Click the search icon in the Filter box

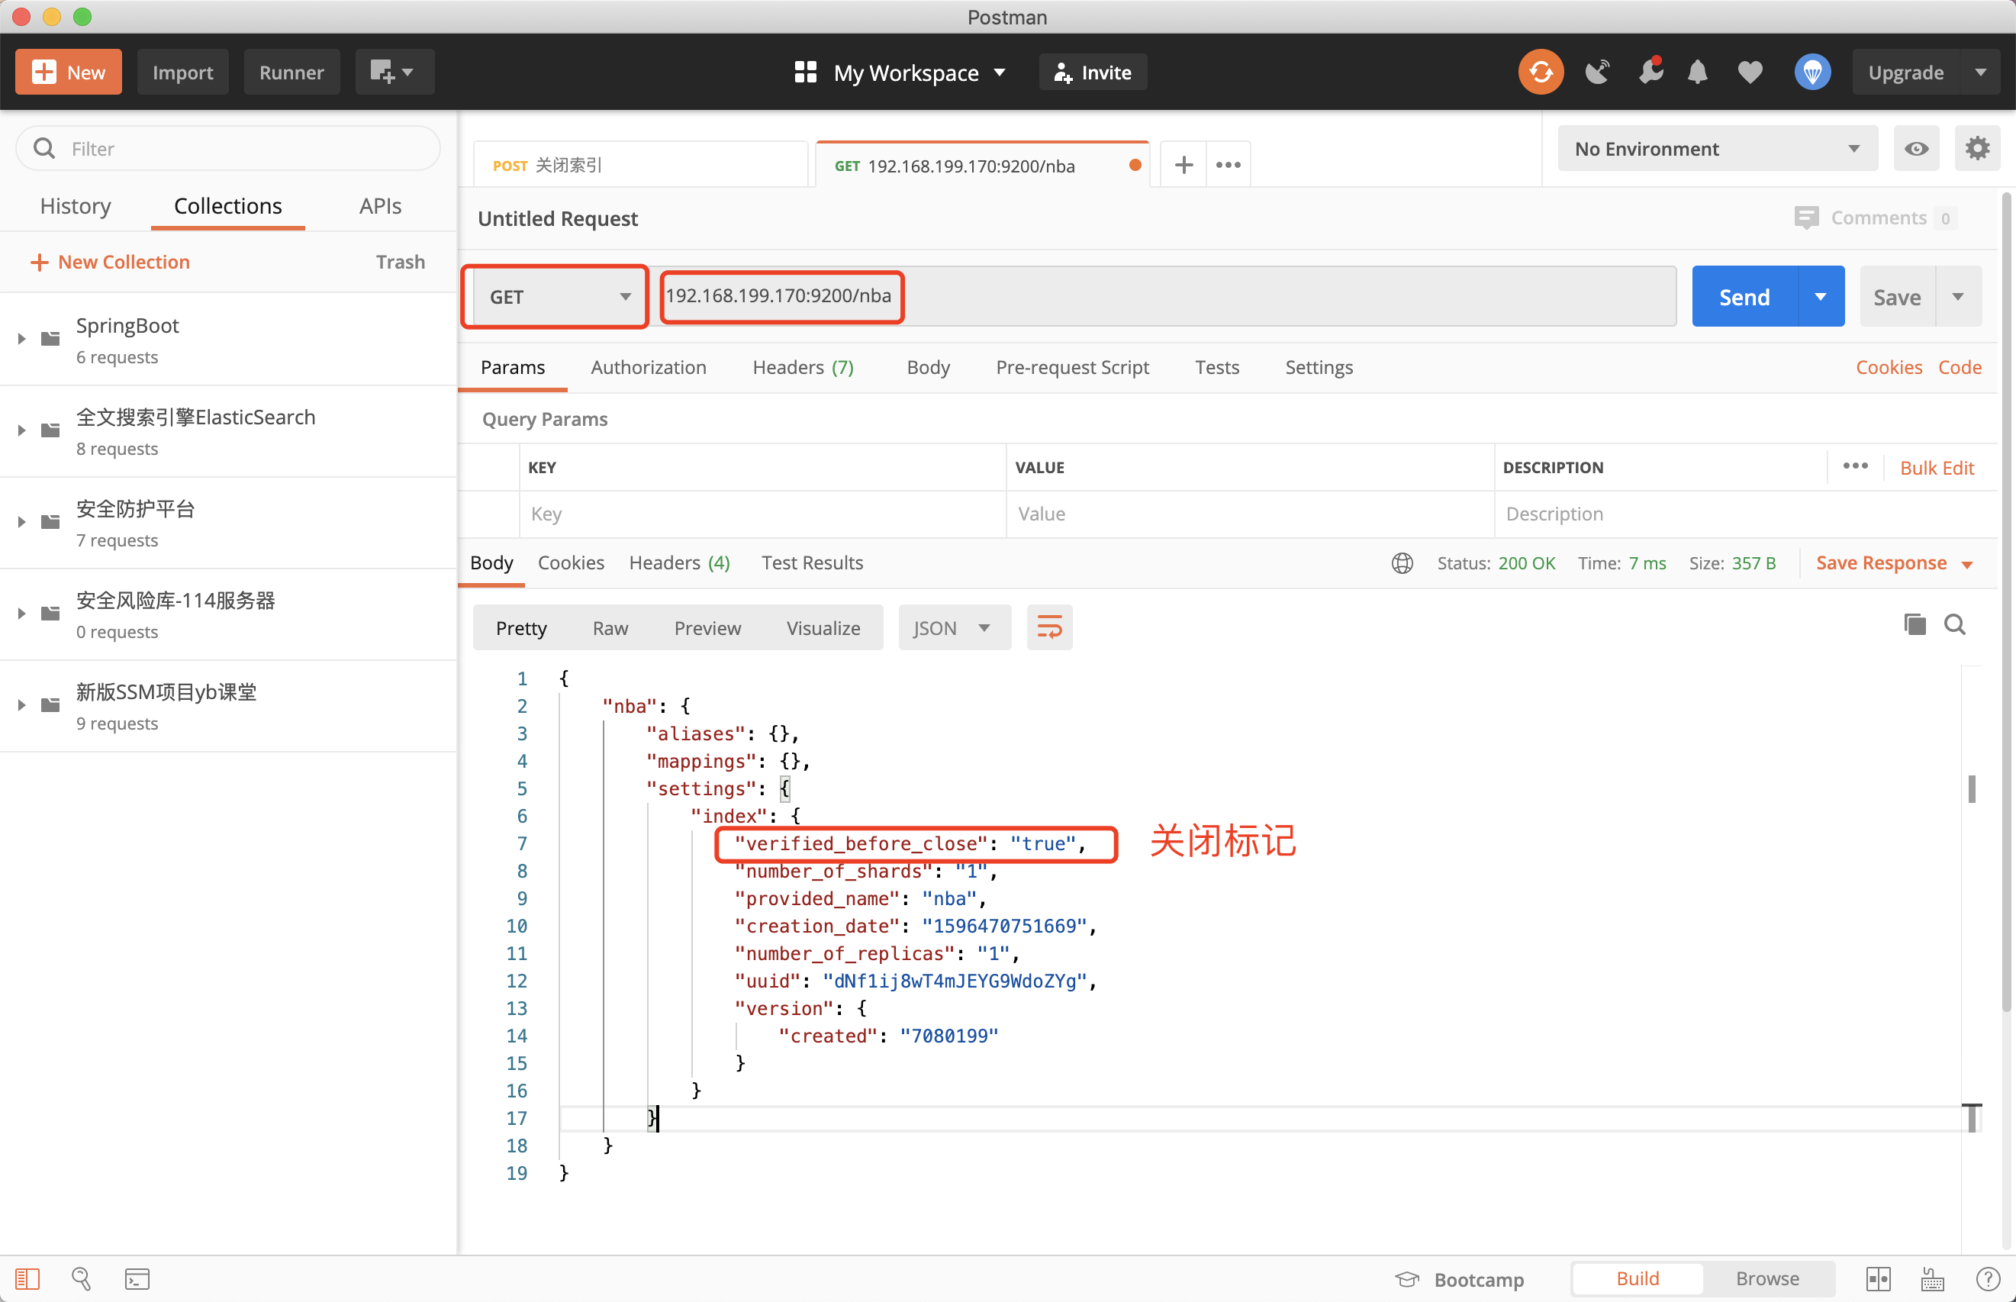click(44, 149)
